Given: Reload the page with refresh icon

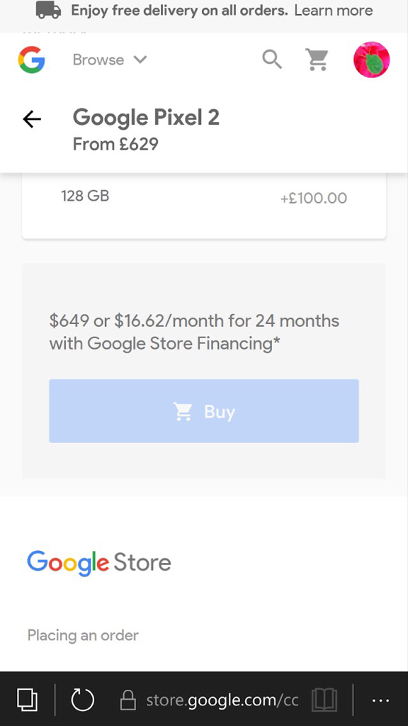Looking at the screenshot, I should (x=82, y=699).
